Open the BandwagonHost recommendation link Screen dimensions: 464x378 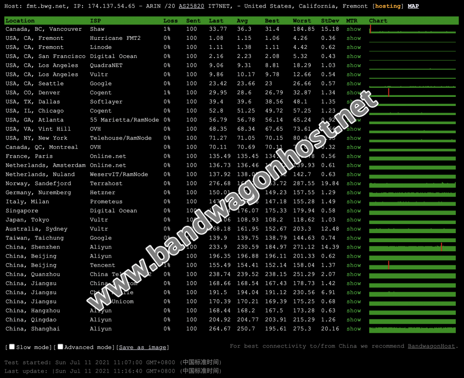[431, 346]
